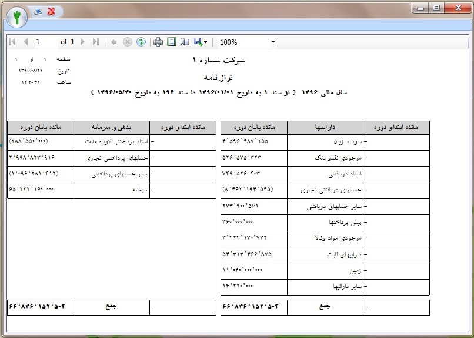
Task: Click موجودی مواد وکالا row label
Action: click(338, 238)
